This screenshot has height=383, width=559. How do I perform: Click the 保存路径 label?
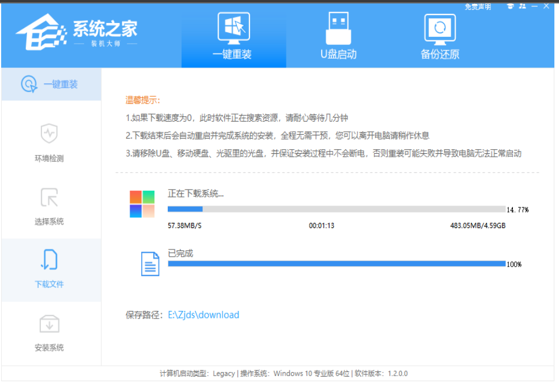coord(144,315)
